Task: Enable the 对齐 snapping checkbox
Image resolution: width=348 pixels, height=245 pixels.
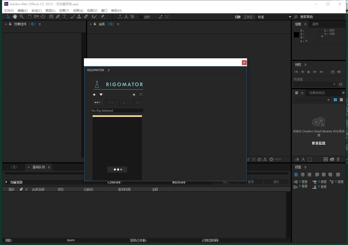Action: pos(141,17)
